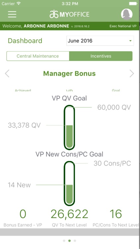The height and width of the screenshot is (249, 140).
Task: Tap the Exec National VP rank label
Action: point(123,26)
